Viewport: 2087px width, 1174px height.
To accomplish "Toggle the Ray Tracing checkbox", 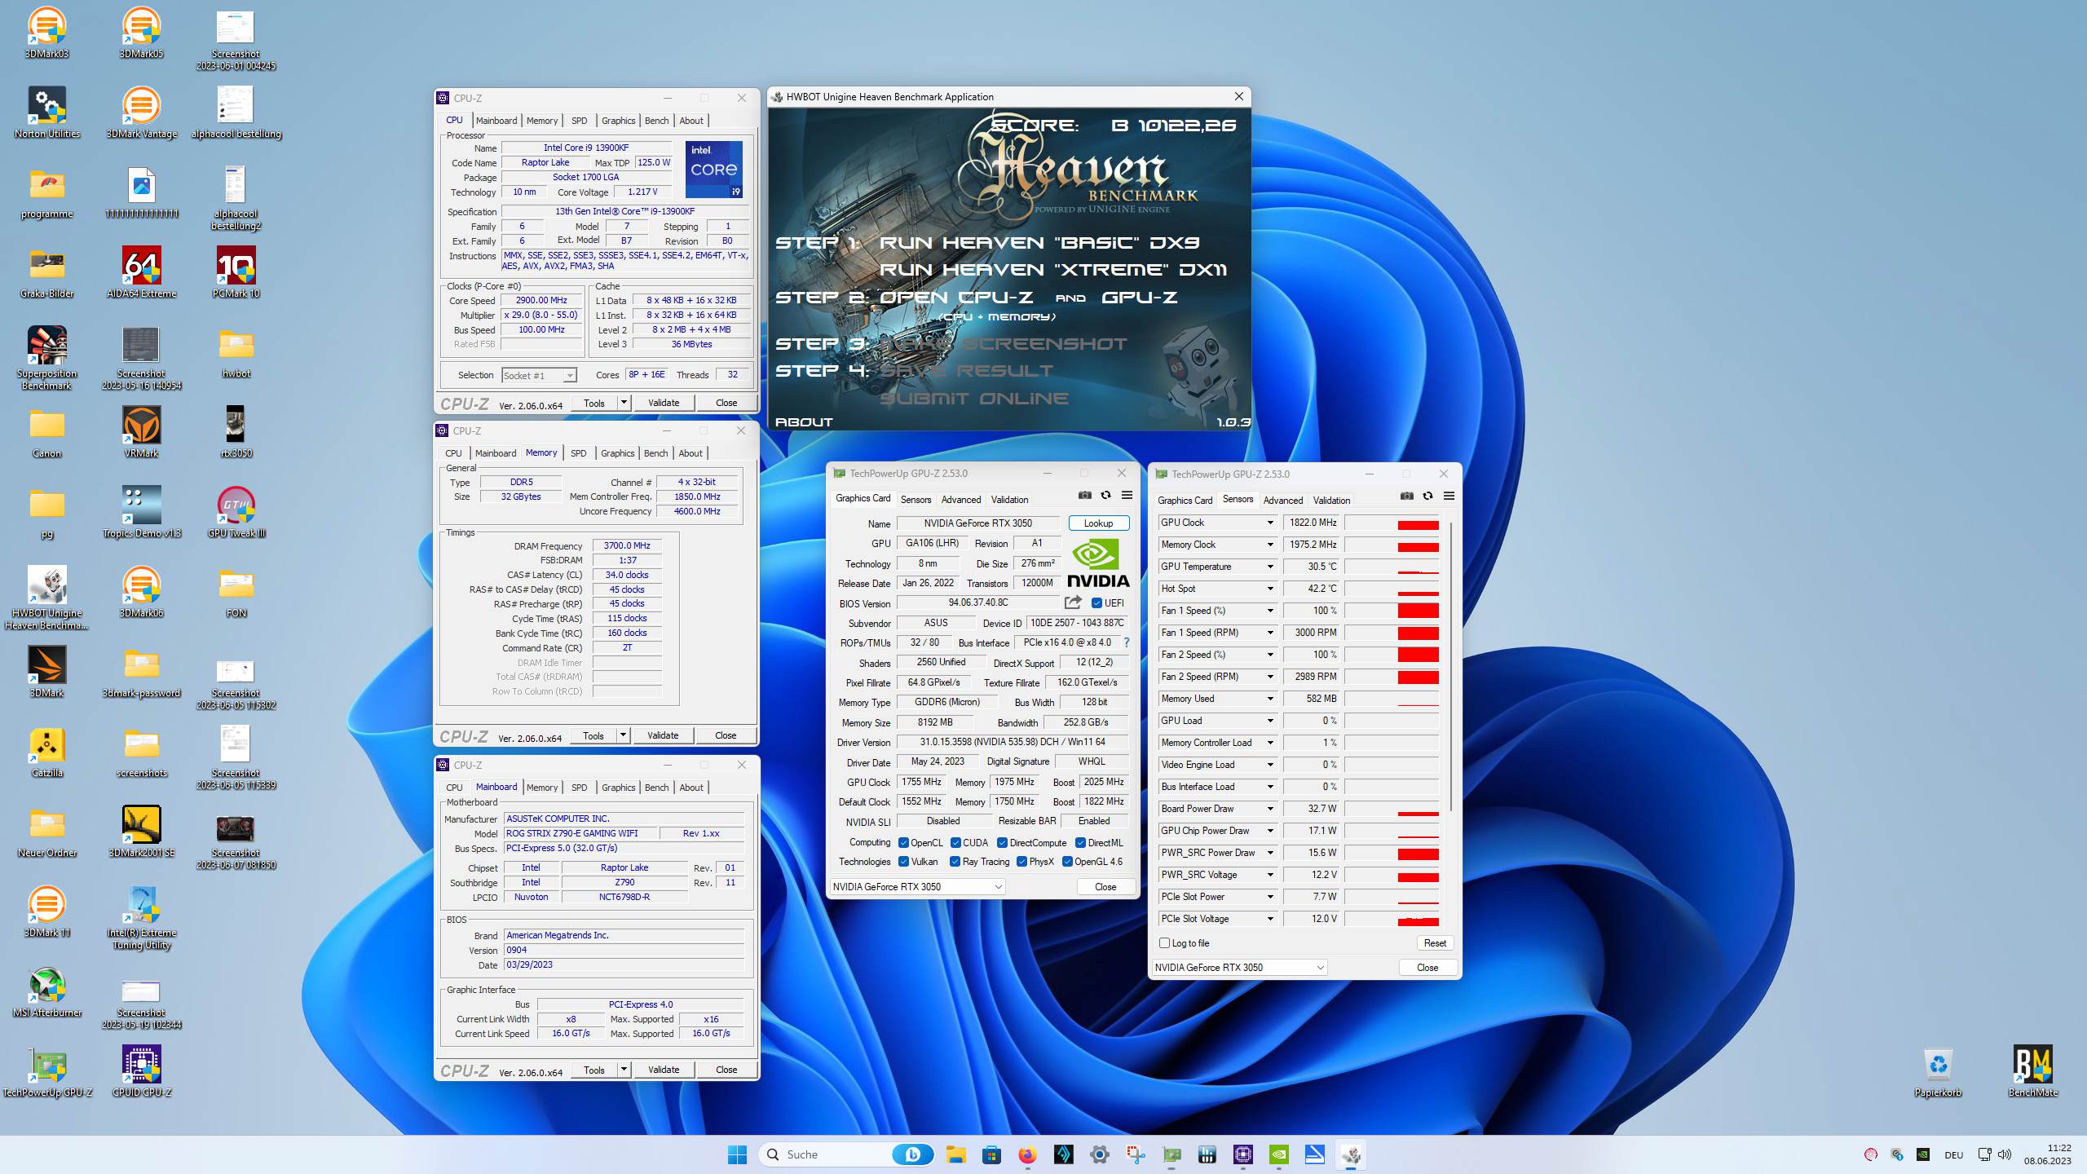I will [x=955, y=862].
